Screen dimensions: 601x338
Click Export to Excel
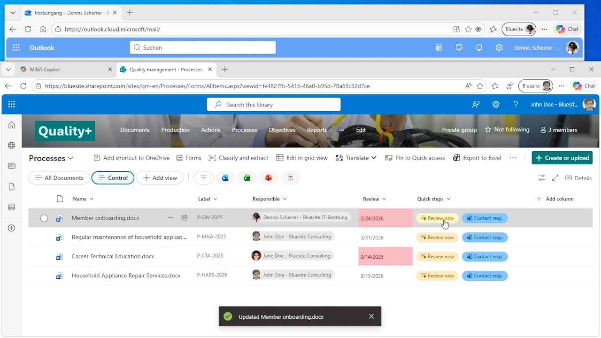pyautogui.click(x=477, y=158)
